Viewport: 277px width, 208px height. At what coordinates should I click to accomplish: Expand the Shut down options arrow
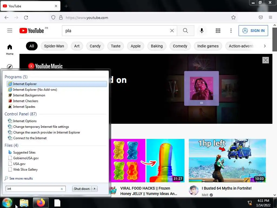(95, 189)
